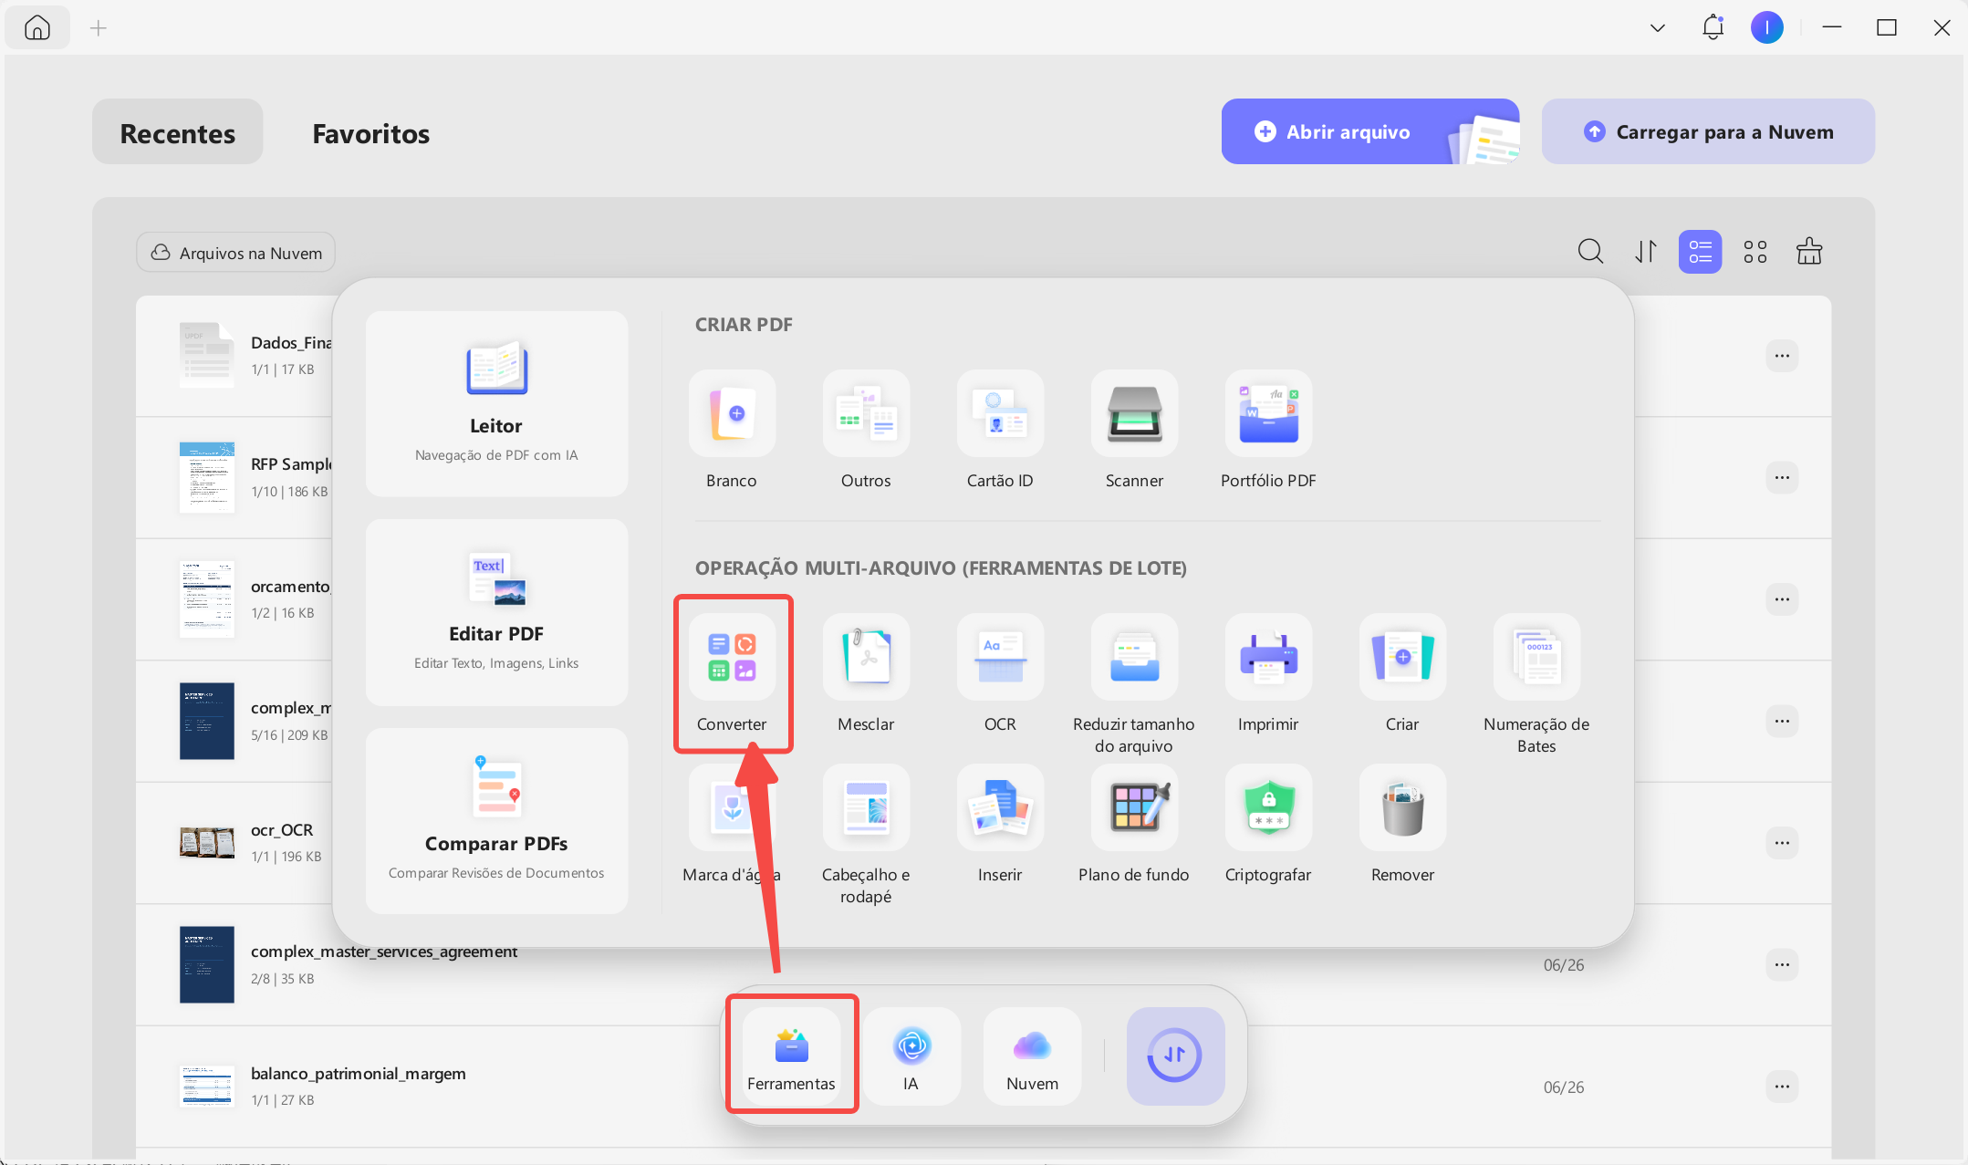The image size is (1968, 1165).
Task: Open the balanco_patrimonial_margem file thumbnail
Action: (x=206, y=1087)
